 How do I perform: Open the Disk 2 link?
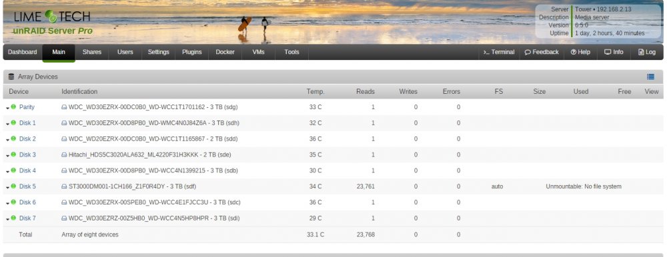[x=27, y=139]
